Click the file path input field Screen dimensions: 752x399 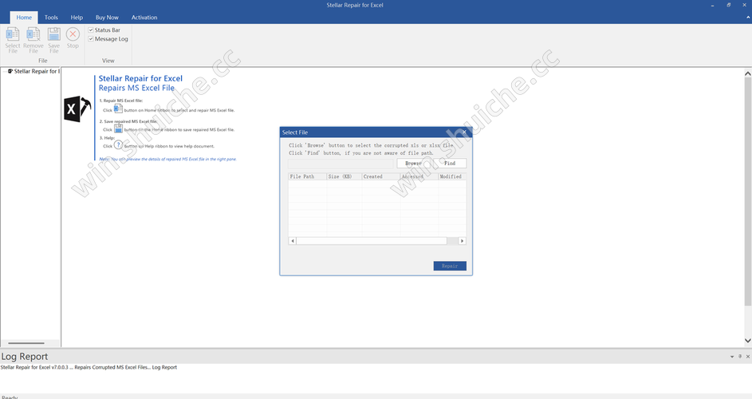click(341, 164)
